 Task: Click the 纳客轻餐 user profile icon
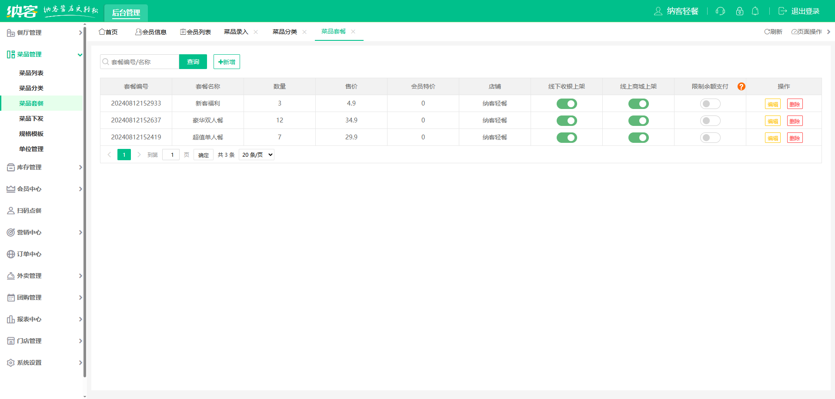(658, 11)
